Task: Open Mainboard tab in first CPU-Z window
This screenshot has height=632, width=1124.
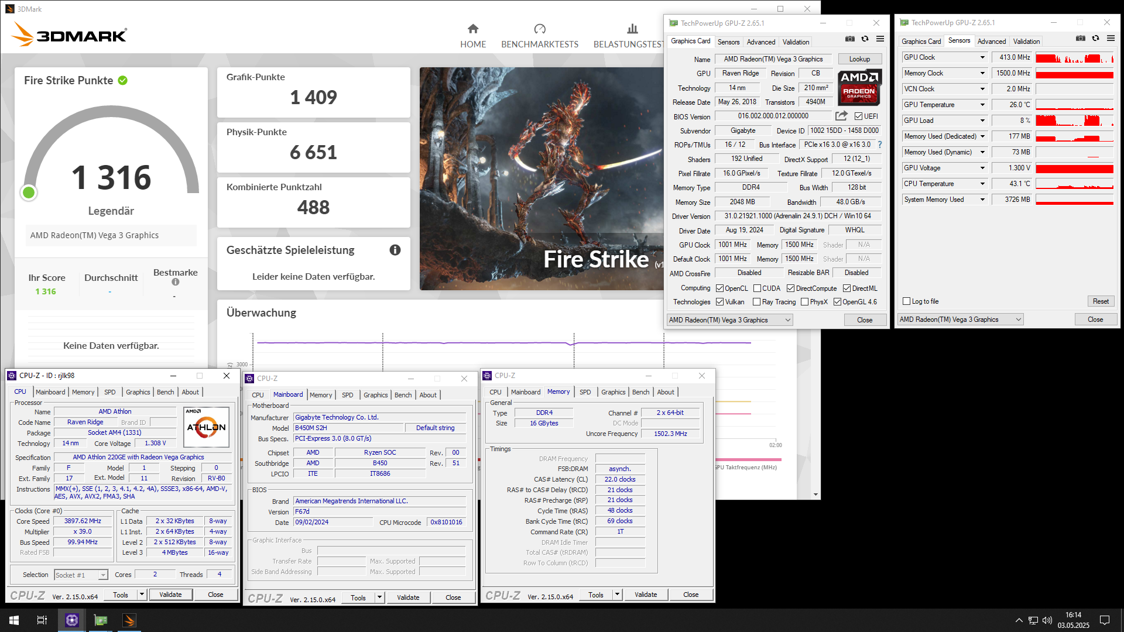Action: point(50,392)
